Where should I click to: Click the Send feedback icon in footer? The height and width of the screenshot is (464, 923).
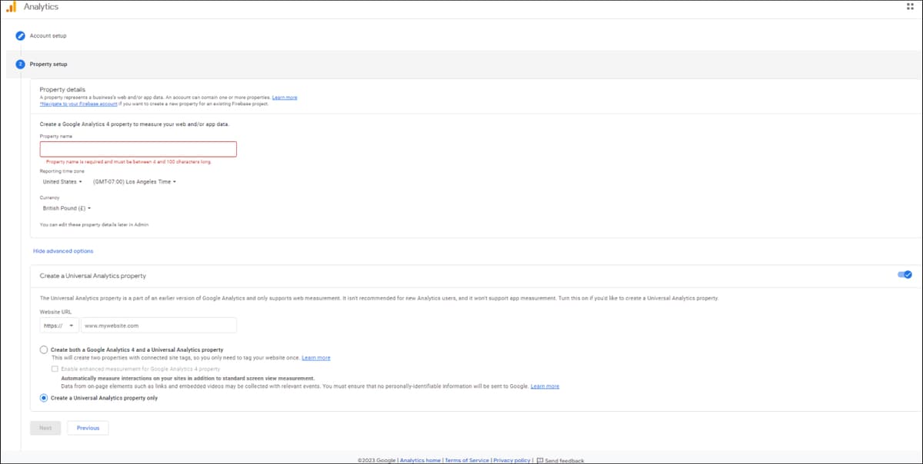pyautogui.click(x=540, y=460)
